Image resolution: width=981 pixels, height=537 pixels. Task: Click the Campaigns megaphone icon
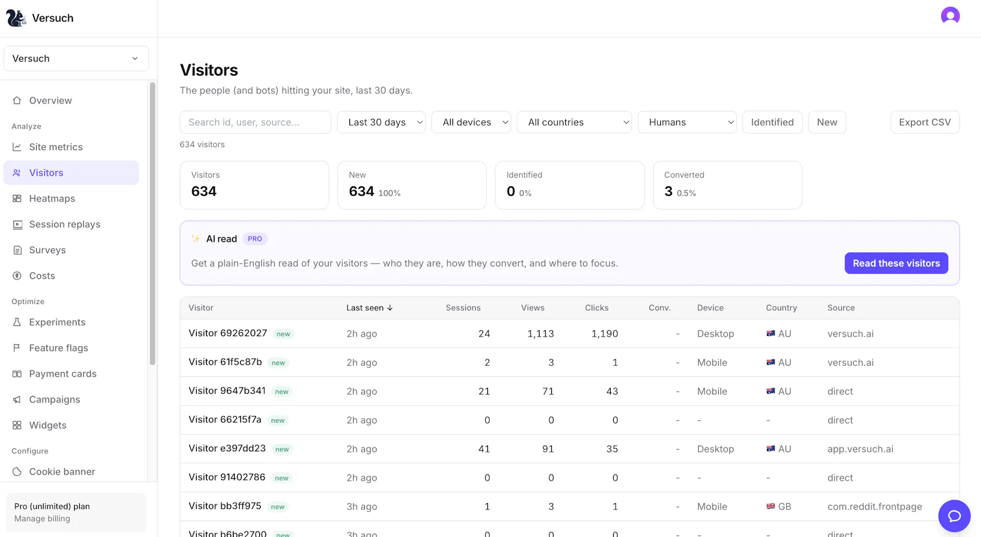tap(17, 400)
